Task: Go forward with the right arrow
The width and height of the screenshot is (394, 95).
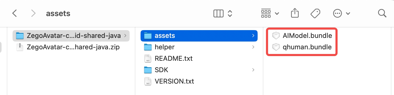Action: pos(33,13)
